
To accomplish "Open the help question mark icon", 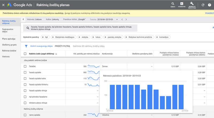I will coord(209,5).
